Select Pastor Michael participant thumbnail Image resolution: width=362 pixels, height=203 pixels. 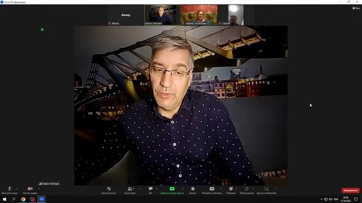point(162,15)
